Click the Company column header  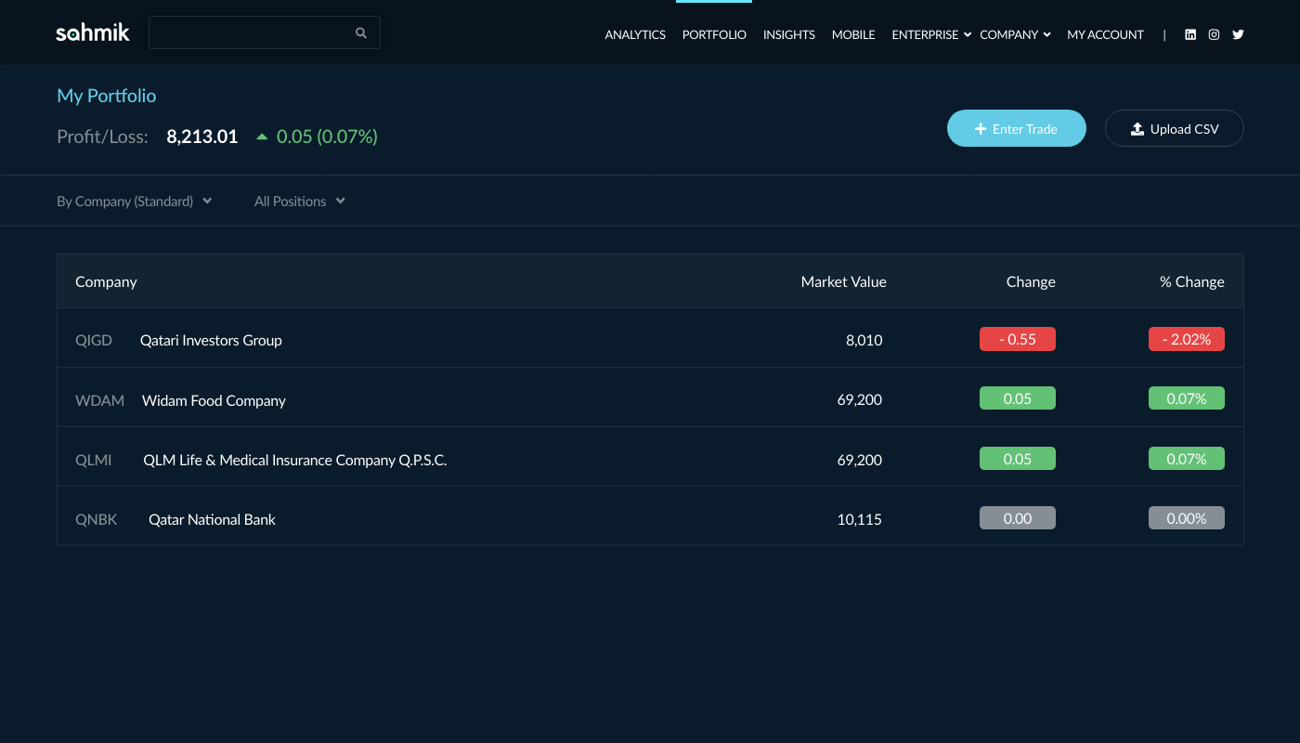click(106, 281)
